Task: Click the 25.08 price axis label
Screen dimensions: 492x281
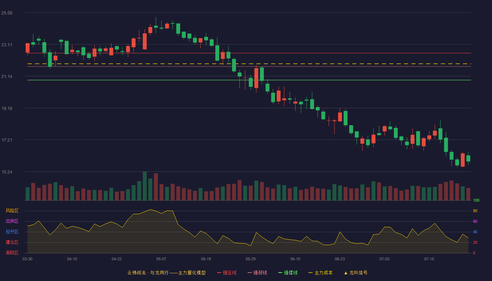Action: (x=7, y=13)
